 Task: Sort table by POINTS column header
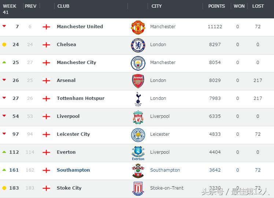[216, 6]
